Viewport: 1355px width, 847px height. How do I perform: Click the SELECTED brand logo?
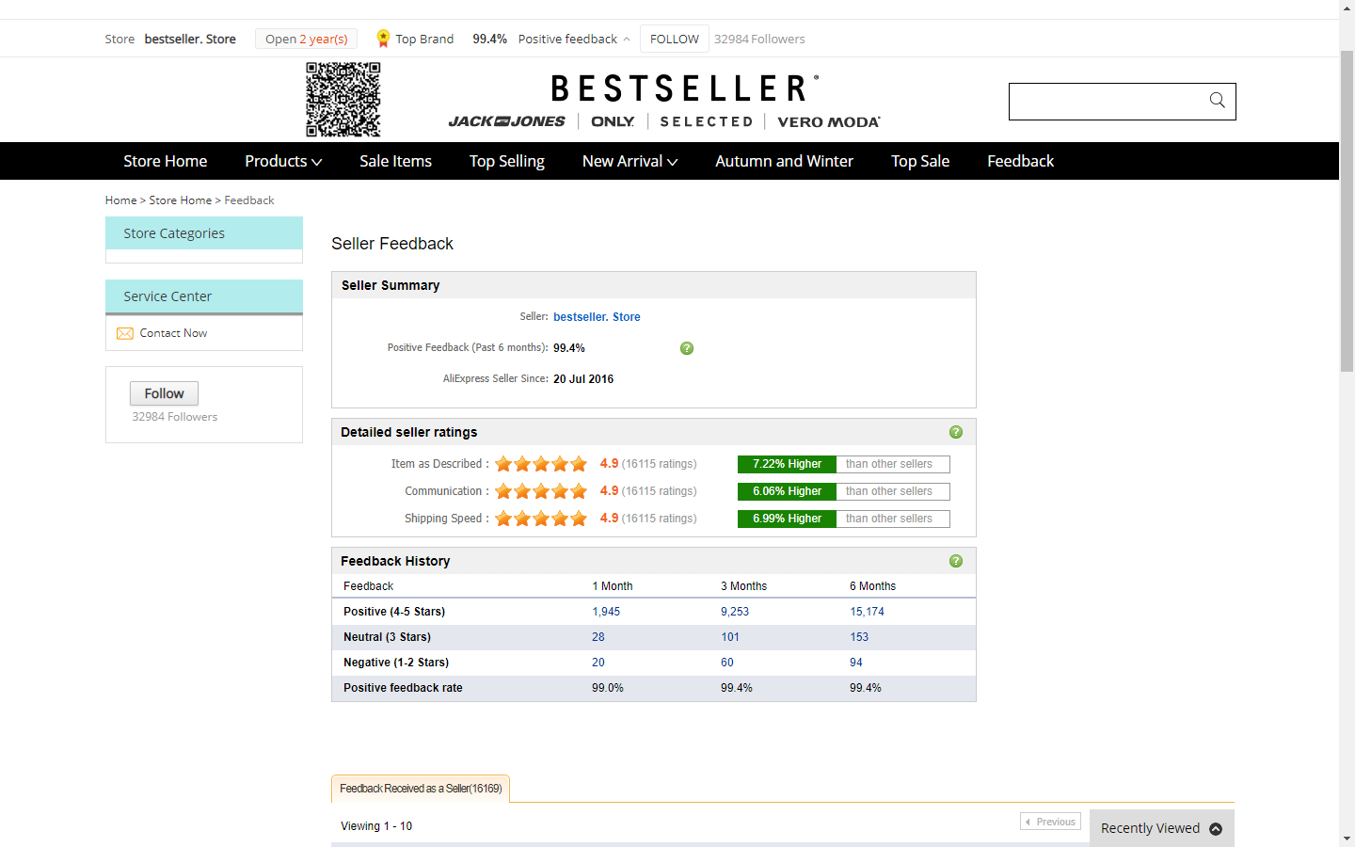(707, 121)
